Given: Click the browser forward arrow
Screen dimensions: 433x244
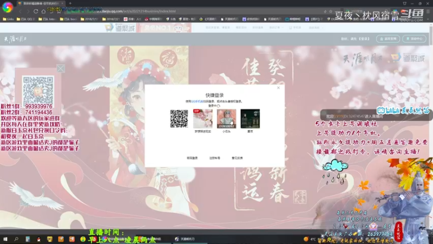Looking at the screenshot, I should coord(28,11).
